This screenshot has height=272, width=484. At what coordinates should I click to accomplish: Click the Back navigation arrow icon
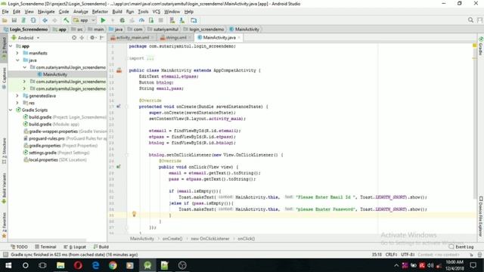coord(45,20)
